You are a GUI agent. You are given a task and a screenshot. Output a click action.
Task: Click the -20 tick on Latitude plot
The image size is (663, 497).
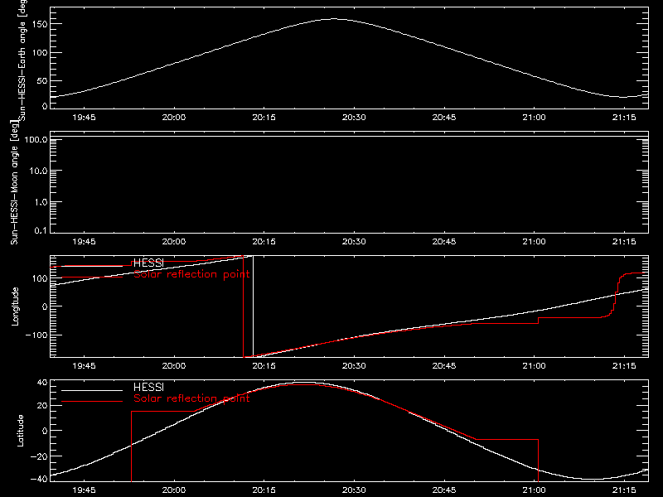click(39, 456)
